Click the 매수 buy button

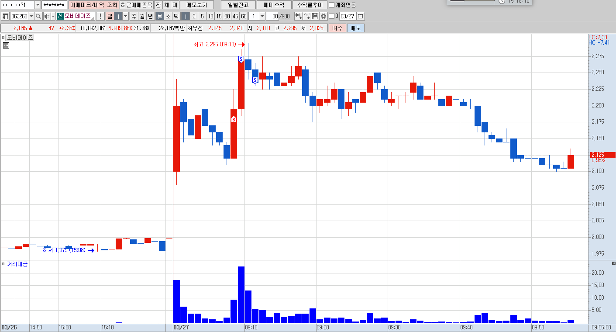(337, 28)
